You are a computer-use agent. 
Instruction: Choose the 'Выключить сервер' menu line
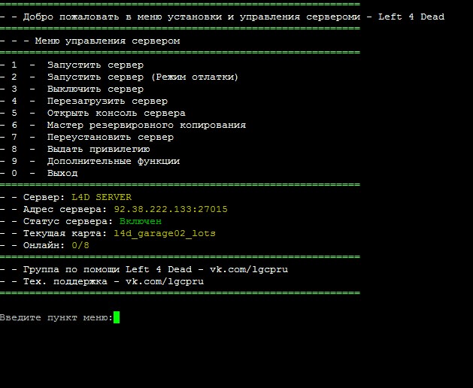tap(95, 89)
